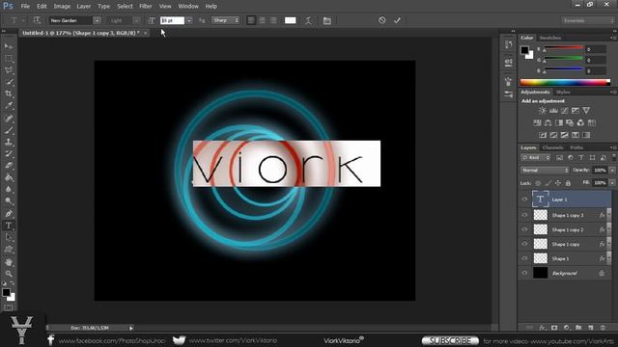Add a Channel Mixer adjustment
Screen dimensions: 618x347
580,122
